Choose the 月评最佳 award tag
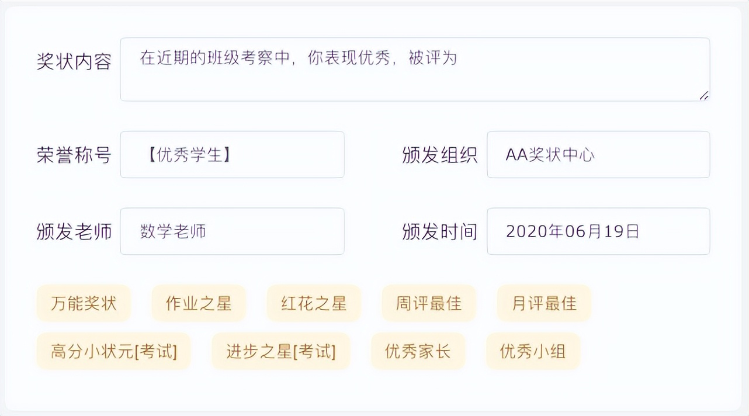 (x=544, y=303)
